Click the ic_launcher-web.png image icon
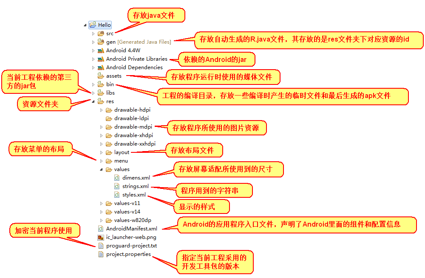The image size is (425, 278). point(101,237)
